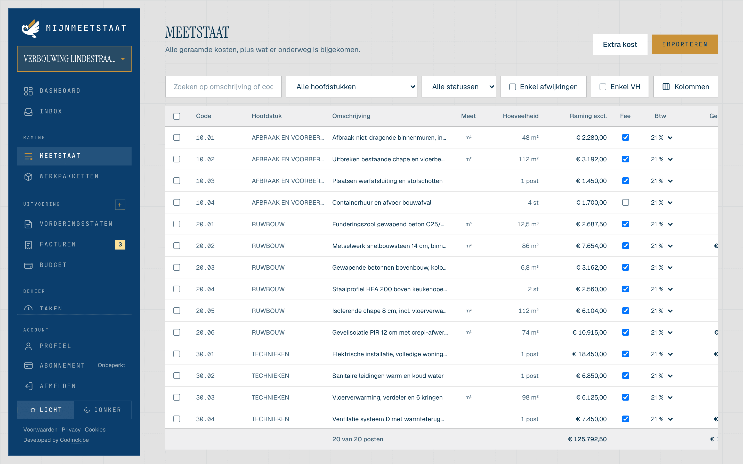Click the Meetstaat list icon
The height and width of the screenshot is (464, 743).
tap(28, 156)
